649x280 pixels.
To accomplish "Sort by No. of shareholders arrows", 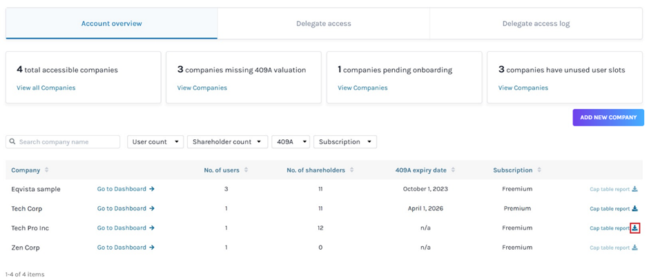I will 352,170.
